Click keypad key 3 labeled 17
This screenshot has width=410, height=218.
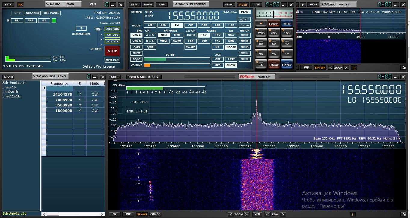tap(287, 53)
